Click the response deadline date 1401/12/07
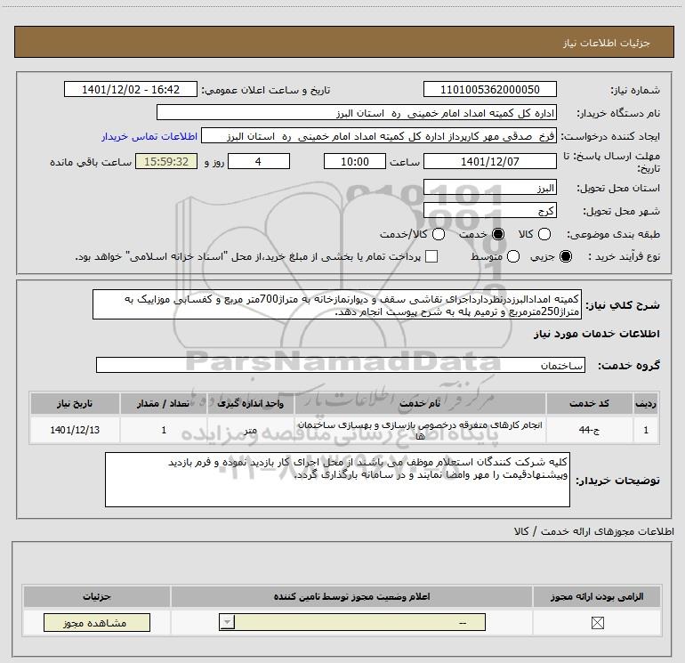 click(489, 161)
